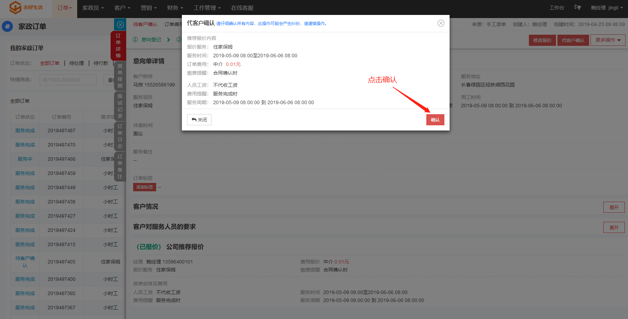Open the 工作管理 top menu

(x=207, y=8)
